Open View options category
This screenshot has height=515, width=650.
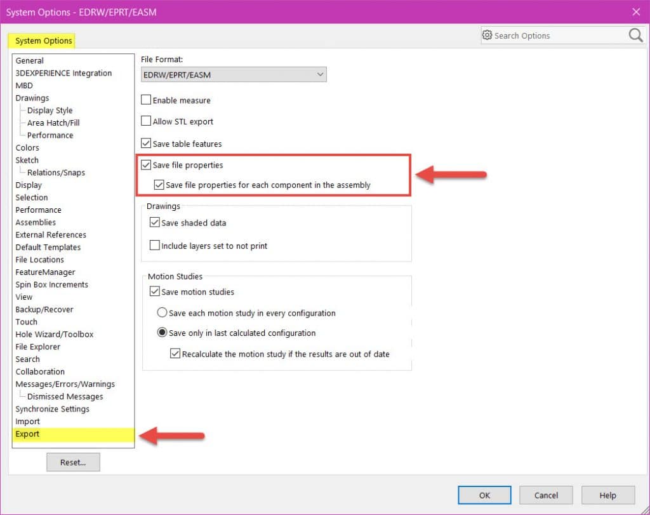coord(23,297)
